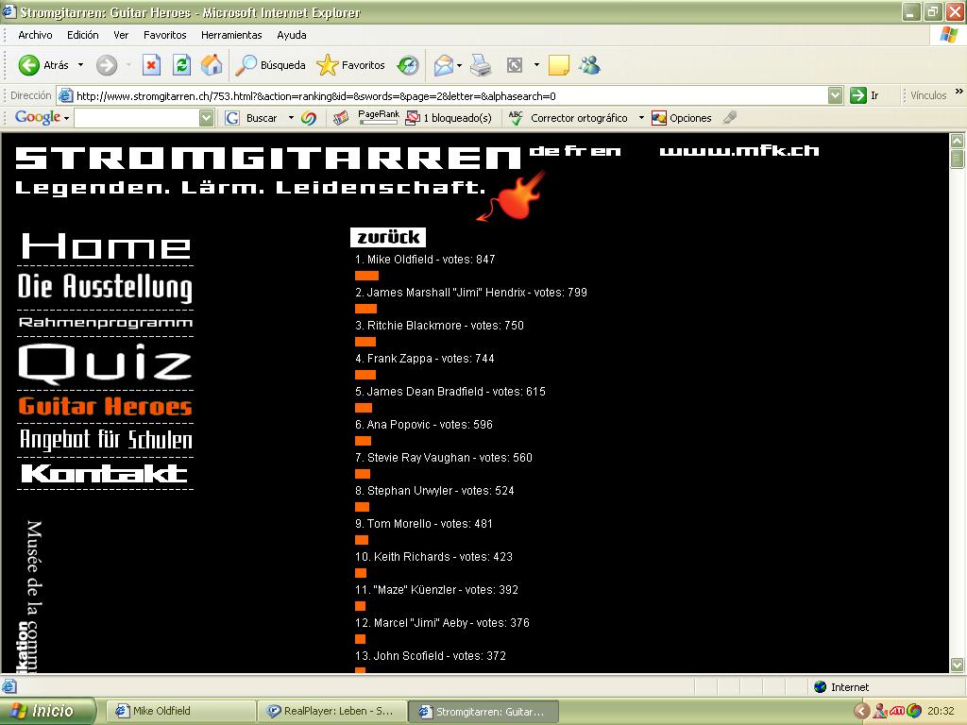Run Corrector ortográfico spell check

pos(568,118)
